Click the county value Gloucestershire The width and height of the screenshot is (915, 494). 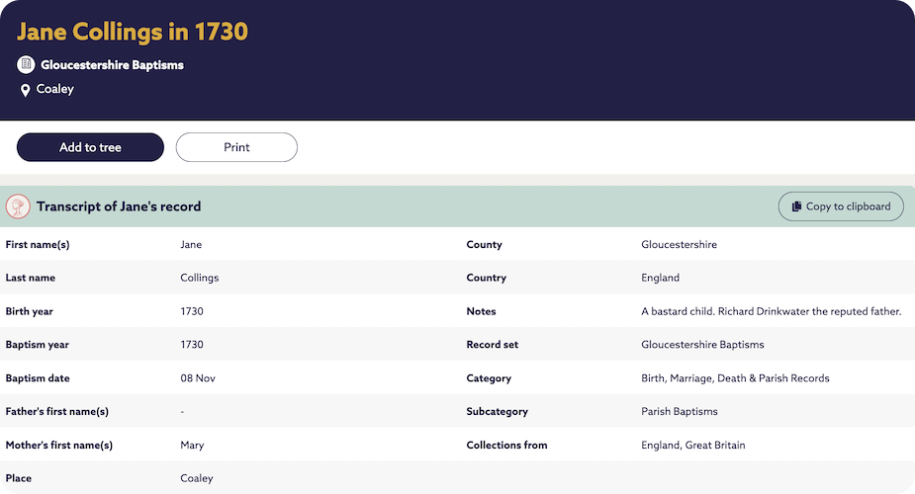click(x=679, y=244)
